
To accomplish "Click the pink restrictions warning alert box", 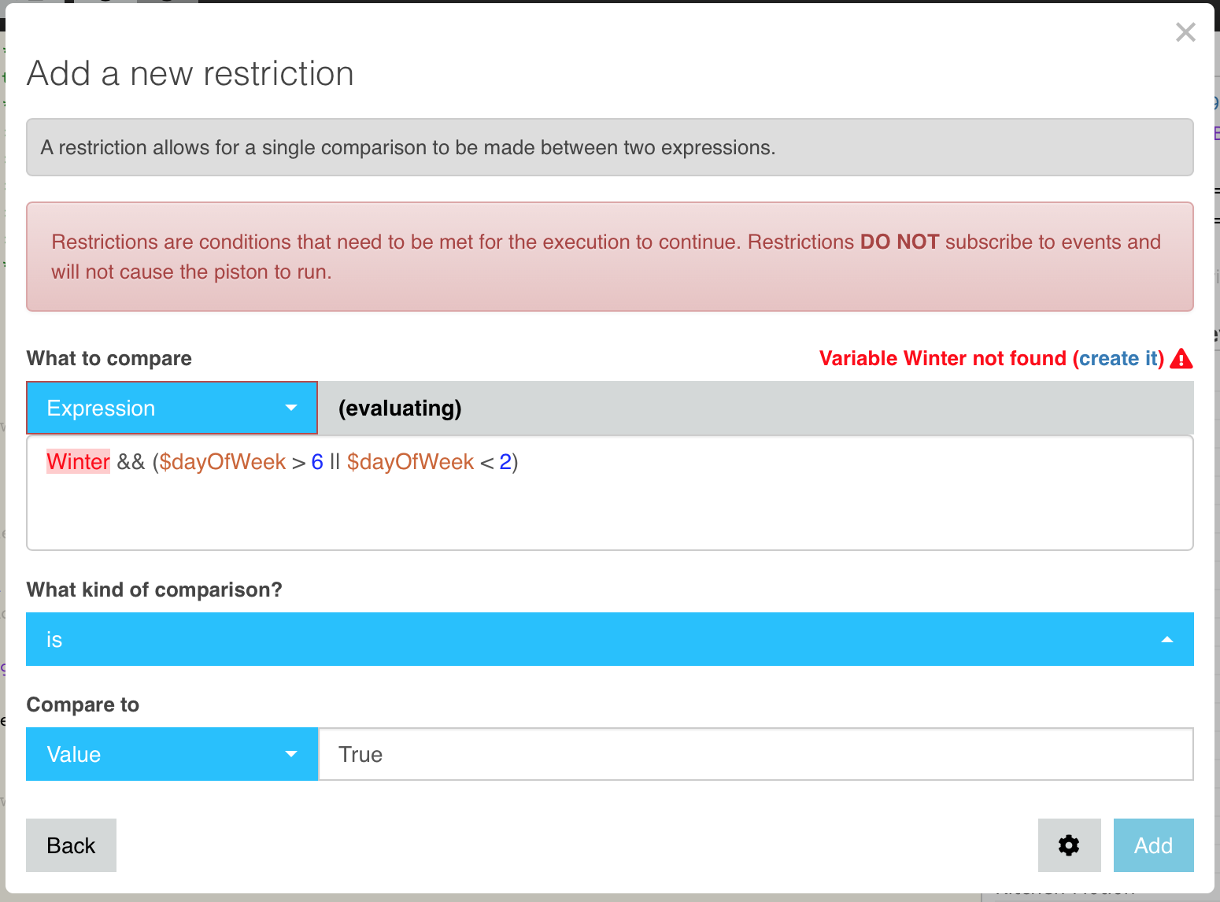I will click(x=610, y=257).
